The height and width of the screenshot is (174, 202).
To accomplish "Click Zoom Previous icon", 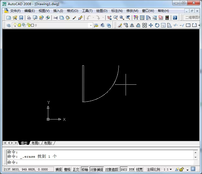I will [x=128, y=18].
